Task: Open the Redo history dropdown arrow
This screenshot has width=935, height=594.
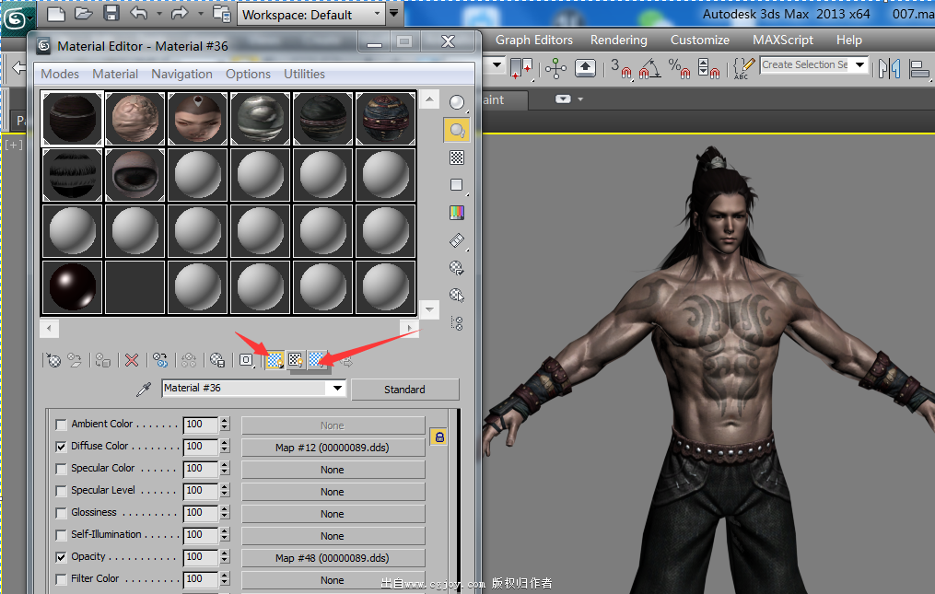Action: pos(201,13)
